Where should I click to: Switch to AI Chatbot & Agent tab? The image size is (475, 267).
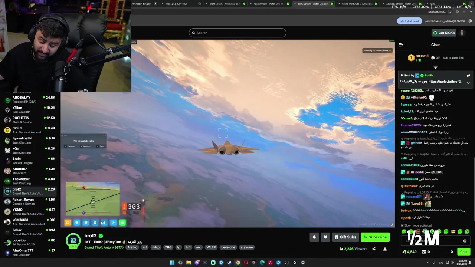click(144, 4)
